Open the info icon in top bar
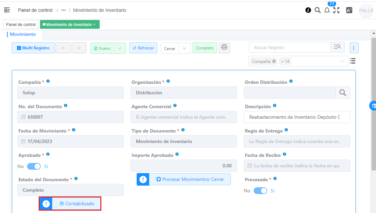Image resolution: width=376 pixels, height=213 pixels. click(308, 10)
